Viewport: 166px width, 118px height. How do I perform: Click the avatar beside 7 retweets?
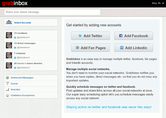9,55
